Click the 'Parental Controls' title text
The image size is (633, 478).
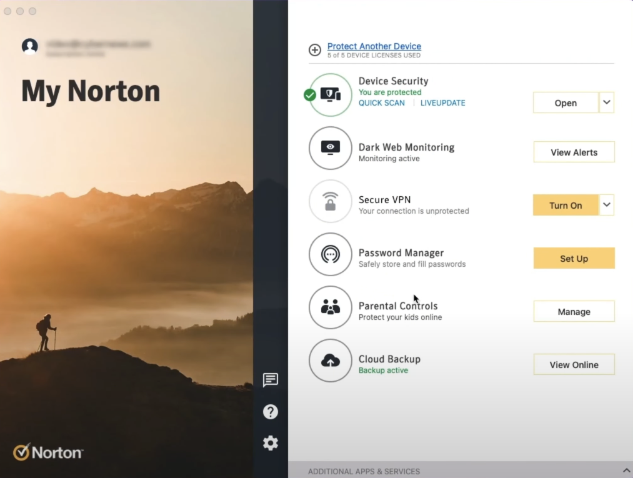[x=398, y=306]
